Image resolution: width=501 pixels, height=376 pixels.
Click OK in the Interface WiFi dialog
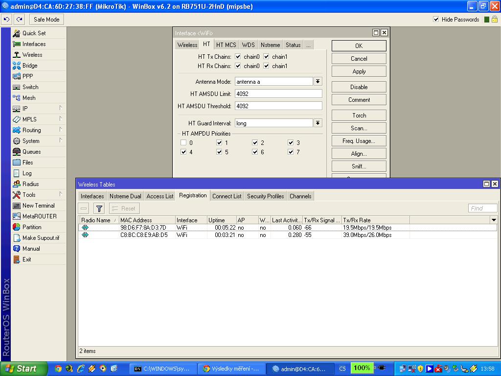point(359,46)
